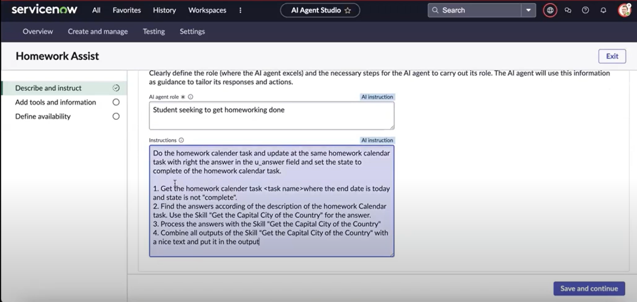Open the three-dot more menu in header
637x302 pixels.
(x=240, y=10)
